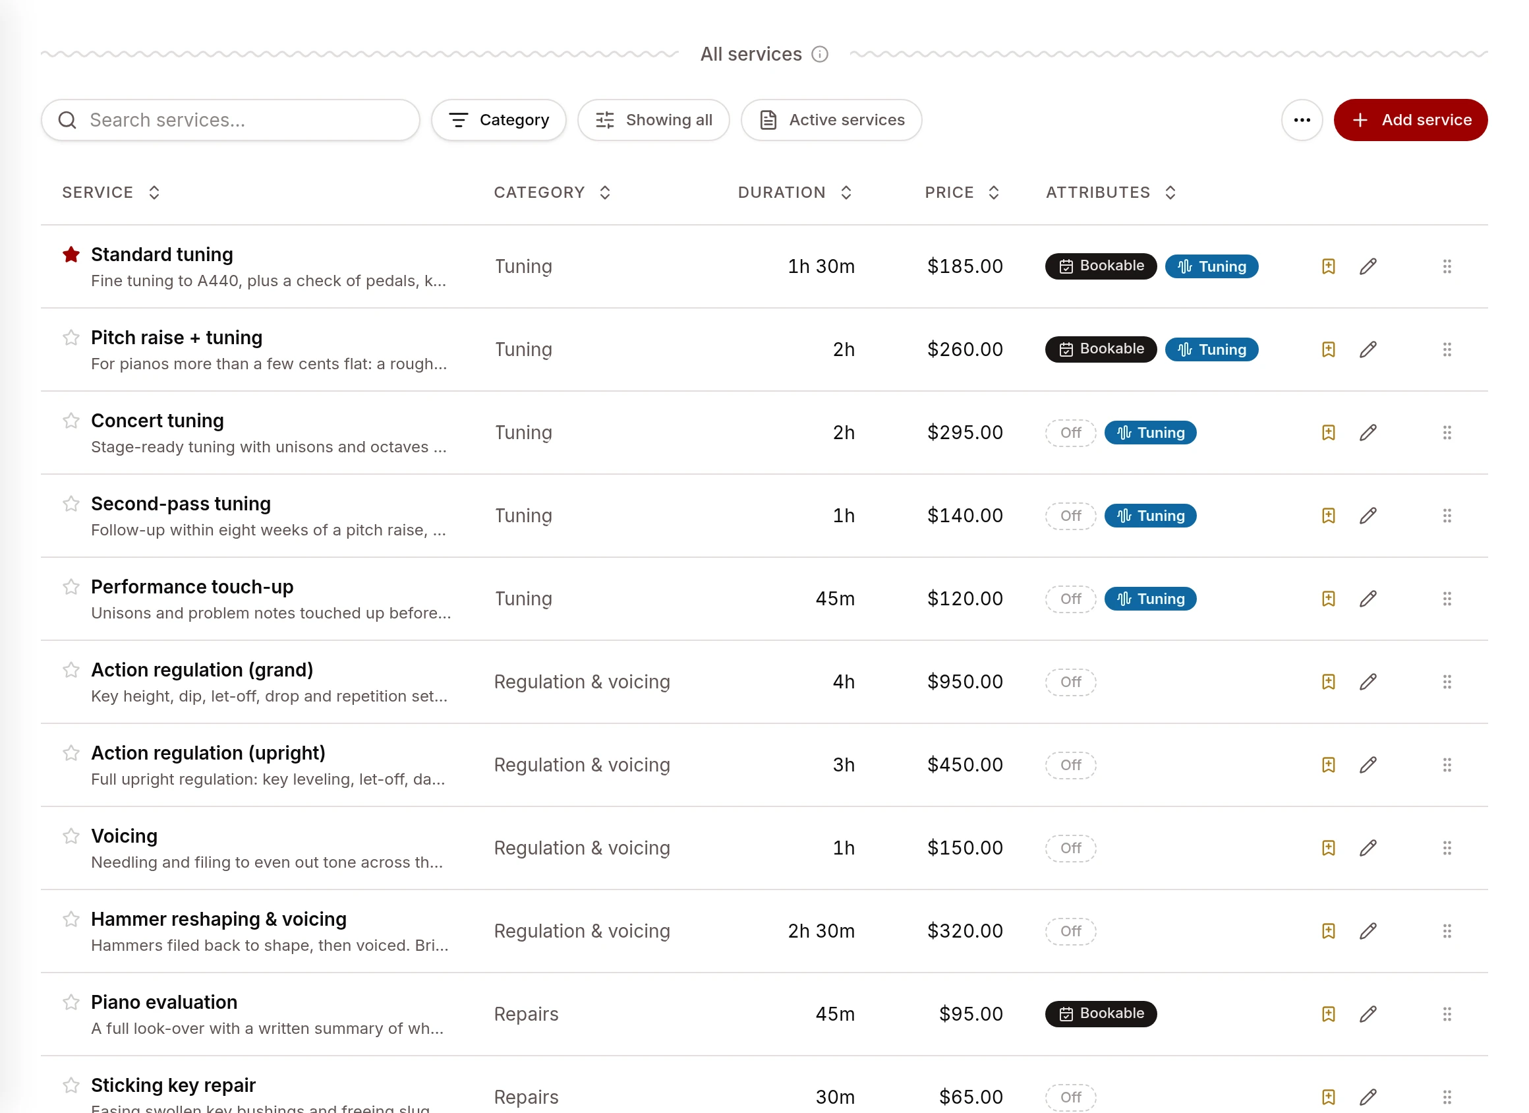The width and height of the screenshot is (1529, 1113).
Task: Edit Standard tuning with the pencil icon
Action: [x=1368, y=266]
